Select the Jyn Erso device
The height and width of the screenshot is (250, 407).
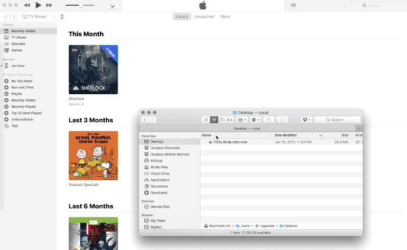(28, 66)
